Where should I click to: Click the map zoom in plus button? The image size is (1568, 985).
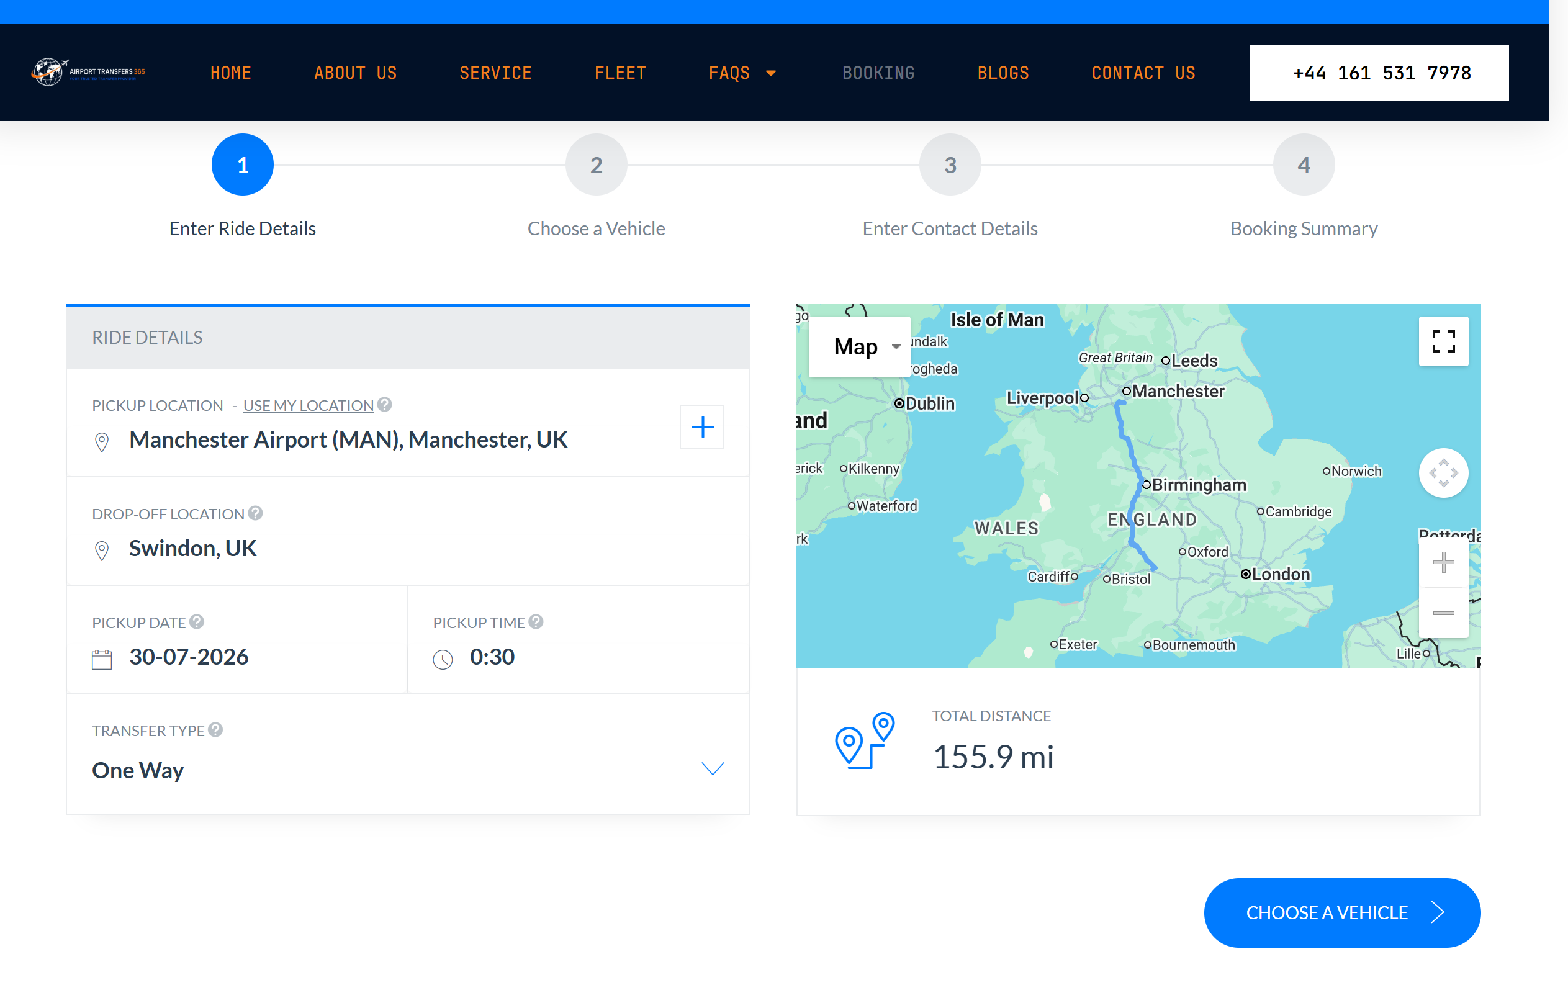[1443, 562]
